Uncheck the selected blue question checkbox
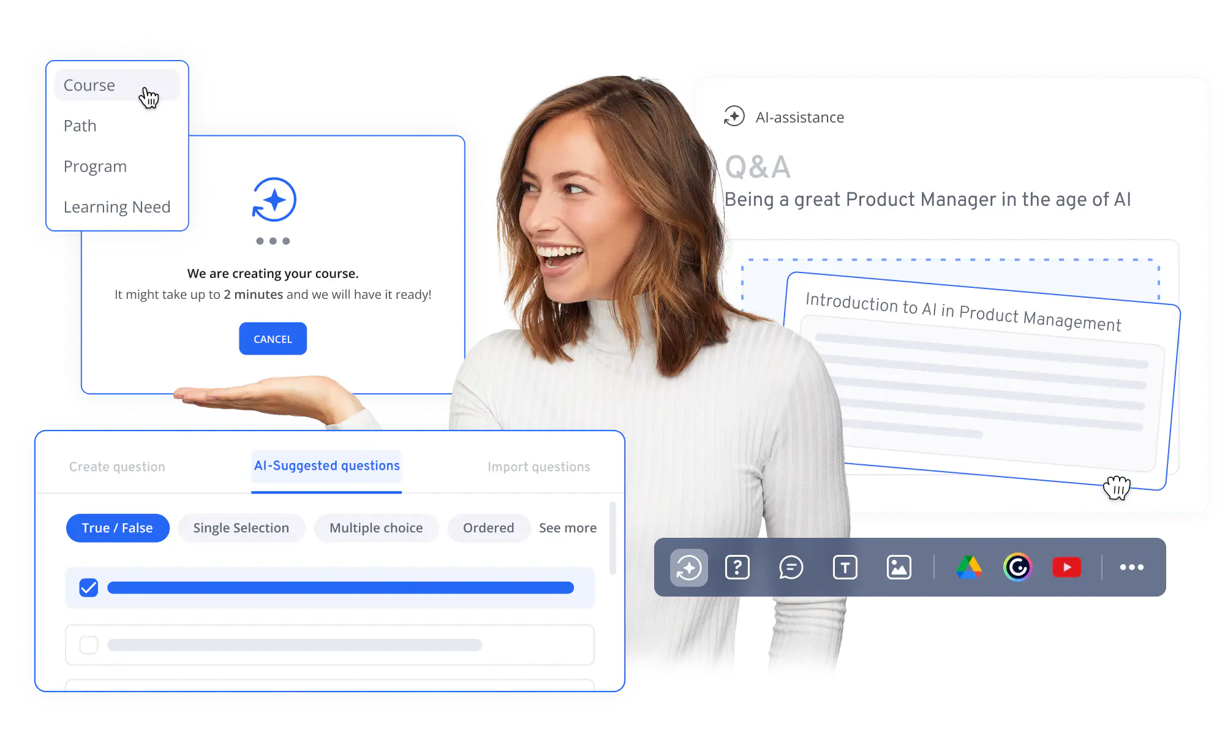Viewport: 1225px width, 735px height. [89, 588]
